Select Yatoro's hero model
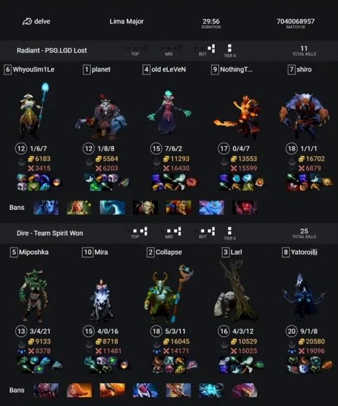The height and width of the screenshot is (406, 338). (x=304, y=296)
